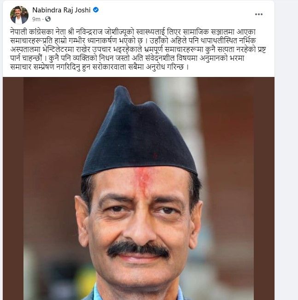This screenshot has width=298, height=300.
Task: Click the brown right border of photo
Action: [x=264, y=188]
